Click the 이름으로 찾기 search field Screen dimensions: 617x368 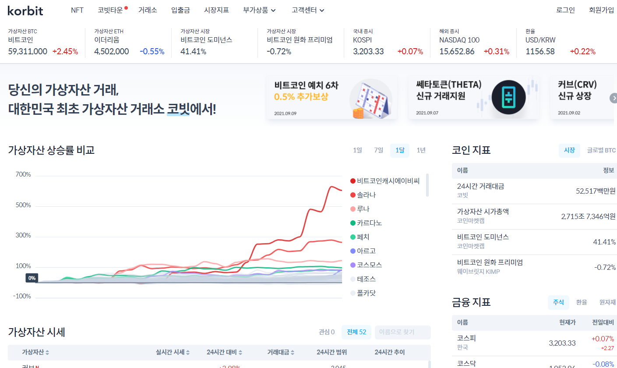(x=402, y=332)
